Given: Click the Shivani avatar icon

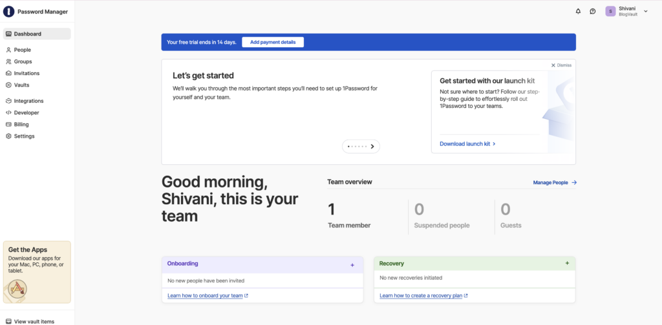Looking at the screenshot, I should point(610,12).
